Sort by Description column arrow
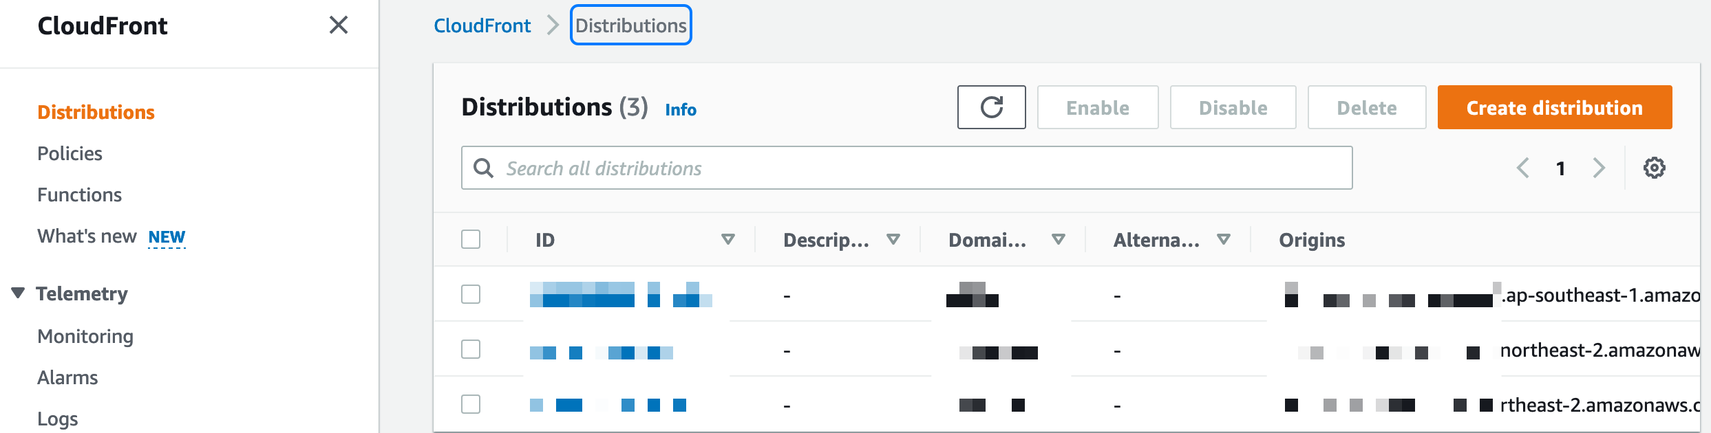Screen dimensions: 1711x433 click(893, 239)
